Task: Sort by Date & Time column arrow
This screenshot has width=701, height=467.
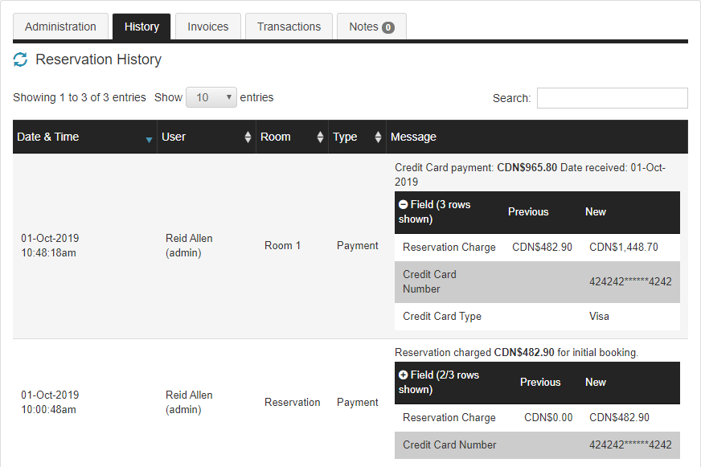Action: pyautogui.click(x=149, y=140)
